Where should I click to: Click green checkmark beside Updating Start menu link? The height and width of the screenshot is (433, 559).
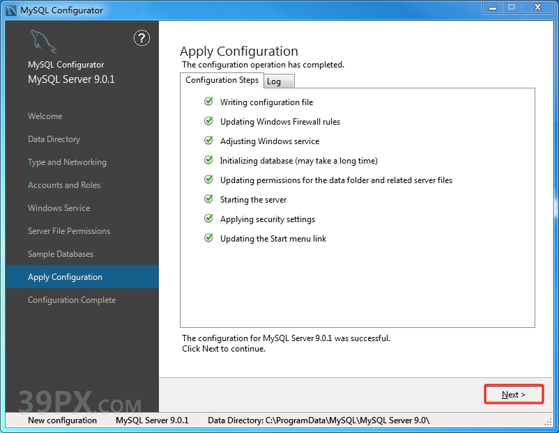coord(208,238)
